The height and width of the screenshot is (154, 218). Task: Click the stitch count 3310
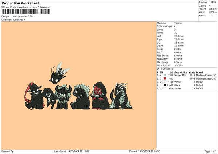pos(171,75)
